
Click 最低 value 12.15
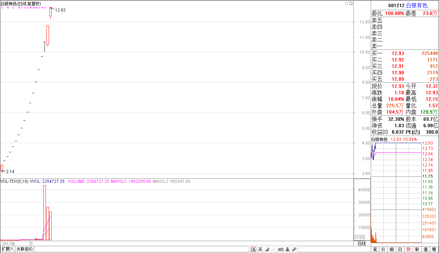coord(432,99)
